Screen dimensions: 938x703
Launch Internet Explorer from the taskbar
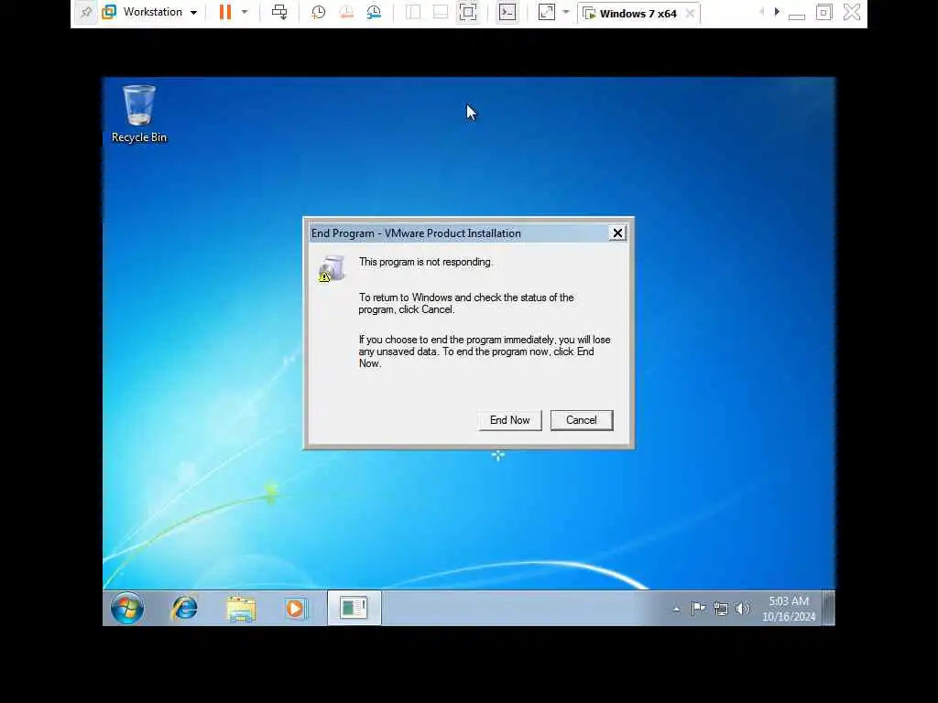(x=184, y=608)
